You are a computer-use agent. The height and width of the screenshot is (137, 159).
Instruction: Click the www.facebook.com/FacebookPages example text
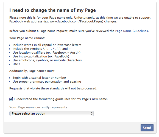76,22
